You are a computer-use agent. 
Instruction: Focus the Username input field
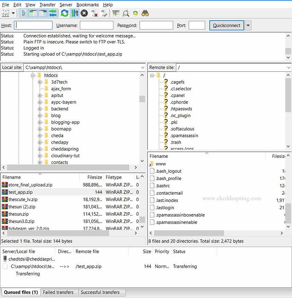97,25
